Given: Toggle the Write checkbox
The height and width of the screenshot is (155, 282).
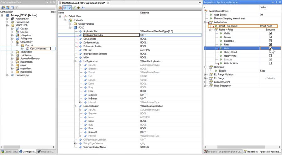Looking at the screenshot, I should pyautogui.click(x=270, y=48).
